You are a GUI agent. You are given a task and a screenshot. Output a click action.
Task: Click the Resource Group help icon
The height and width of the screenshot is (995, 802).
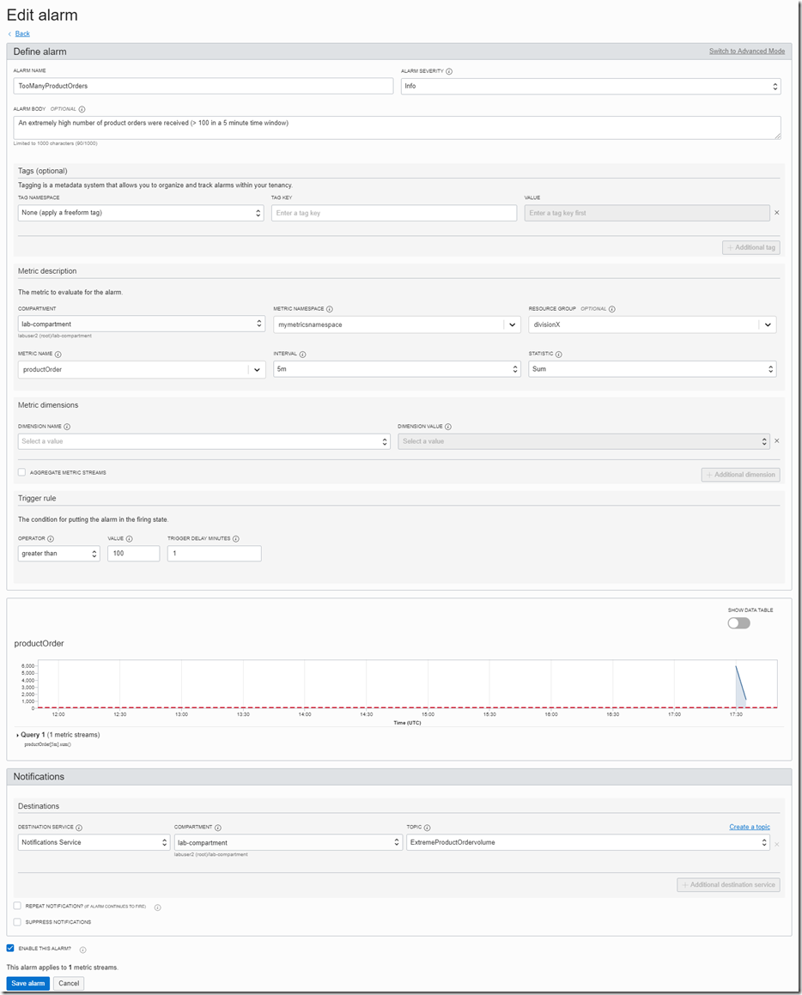point(611,308)
